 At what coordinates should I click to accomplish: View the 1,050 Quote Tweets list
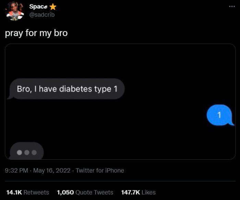click(x=85, y=192)
